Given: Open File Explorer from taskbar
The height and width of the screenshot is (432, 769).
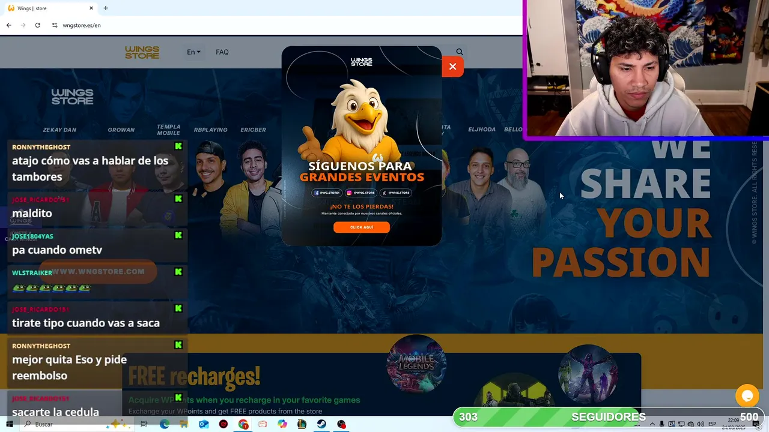Looking at the screenshot, I should point(184,424).
